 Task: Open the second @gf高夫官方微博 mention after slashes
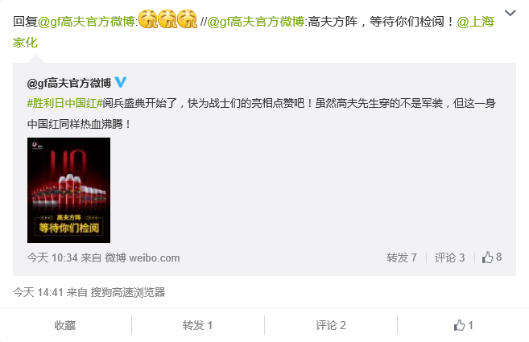(x=256, y=22)
